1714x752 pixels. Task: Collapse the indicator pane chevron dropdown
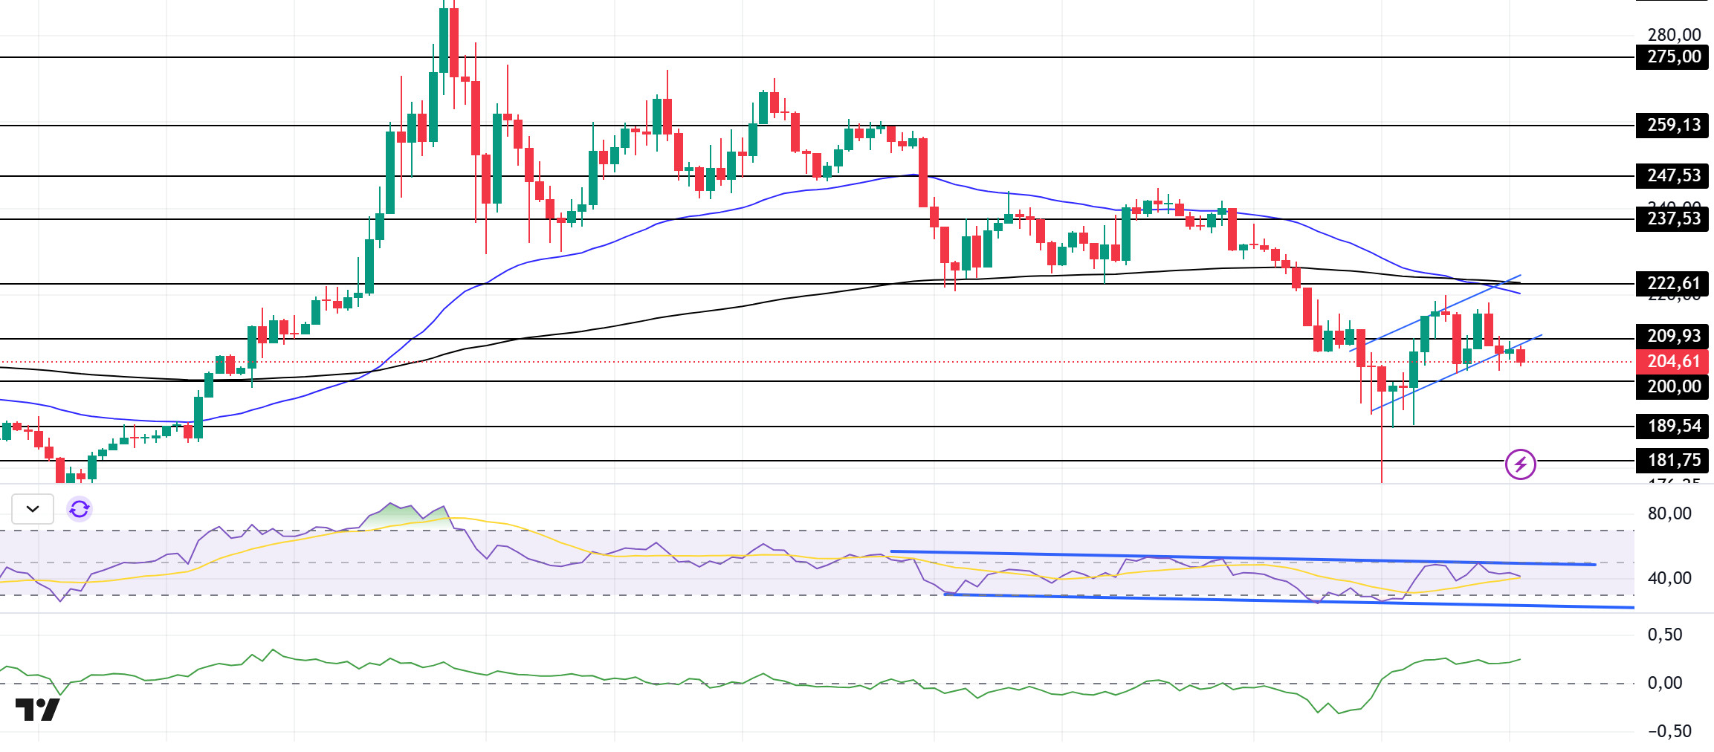33,509
